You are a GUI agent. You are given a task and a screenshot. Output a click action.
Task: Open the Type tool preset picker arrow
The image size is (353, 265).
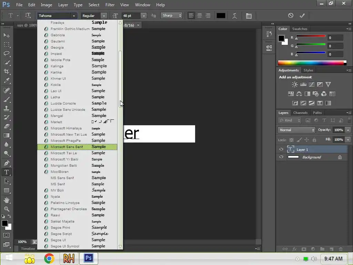(x=18, y=16)
